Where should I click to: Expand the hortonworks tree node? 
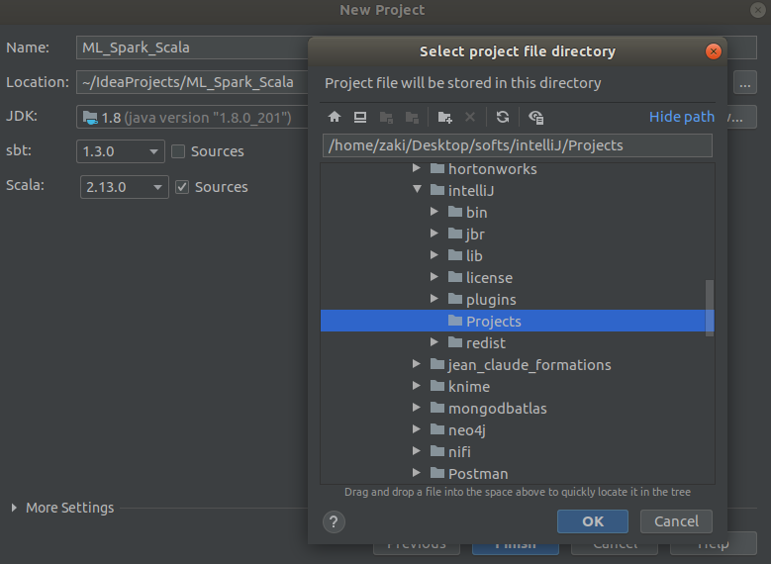tap(417, 168)
